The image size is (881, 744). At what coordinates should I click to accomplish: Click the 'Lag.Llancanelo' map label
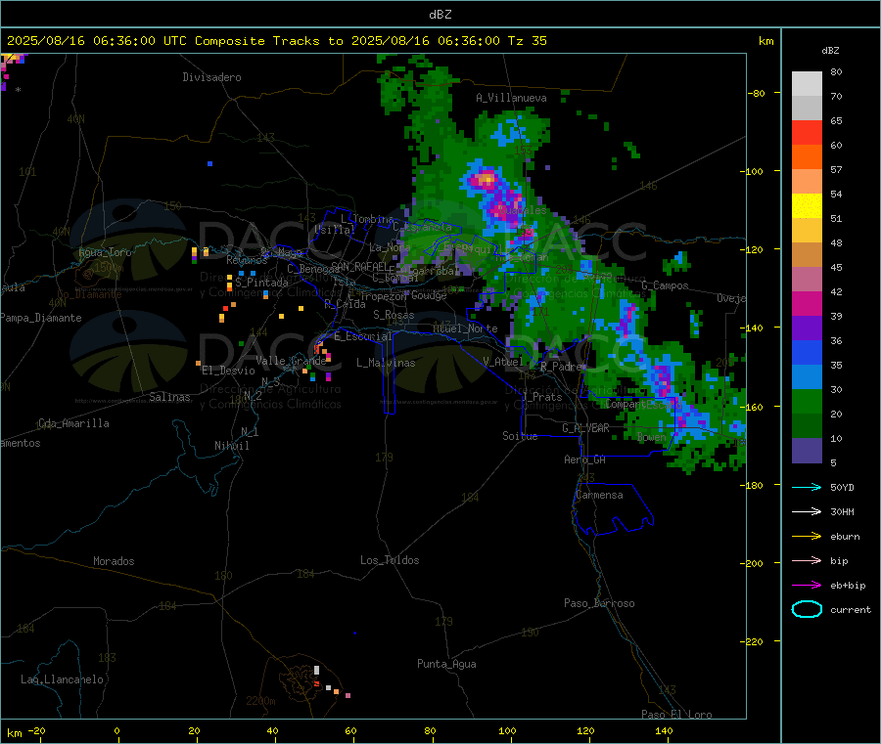[62, 679]
